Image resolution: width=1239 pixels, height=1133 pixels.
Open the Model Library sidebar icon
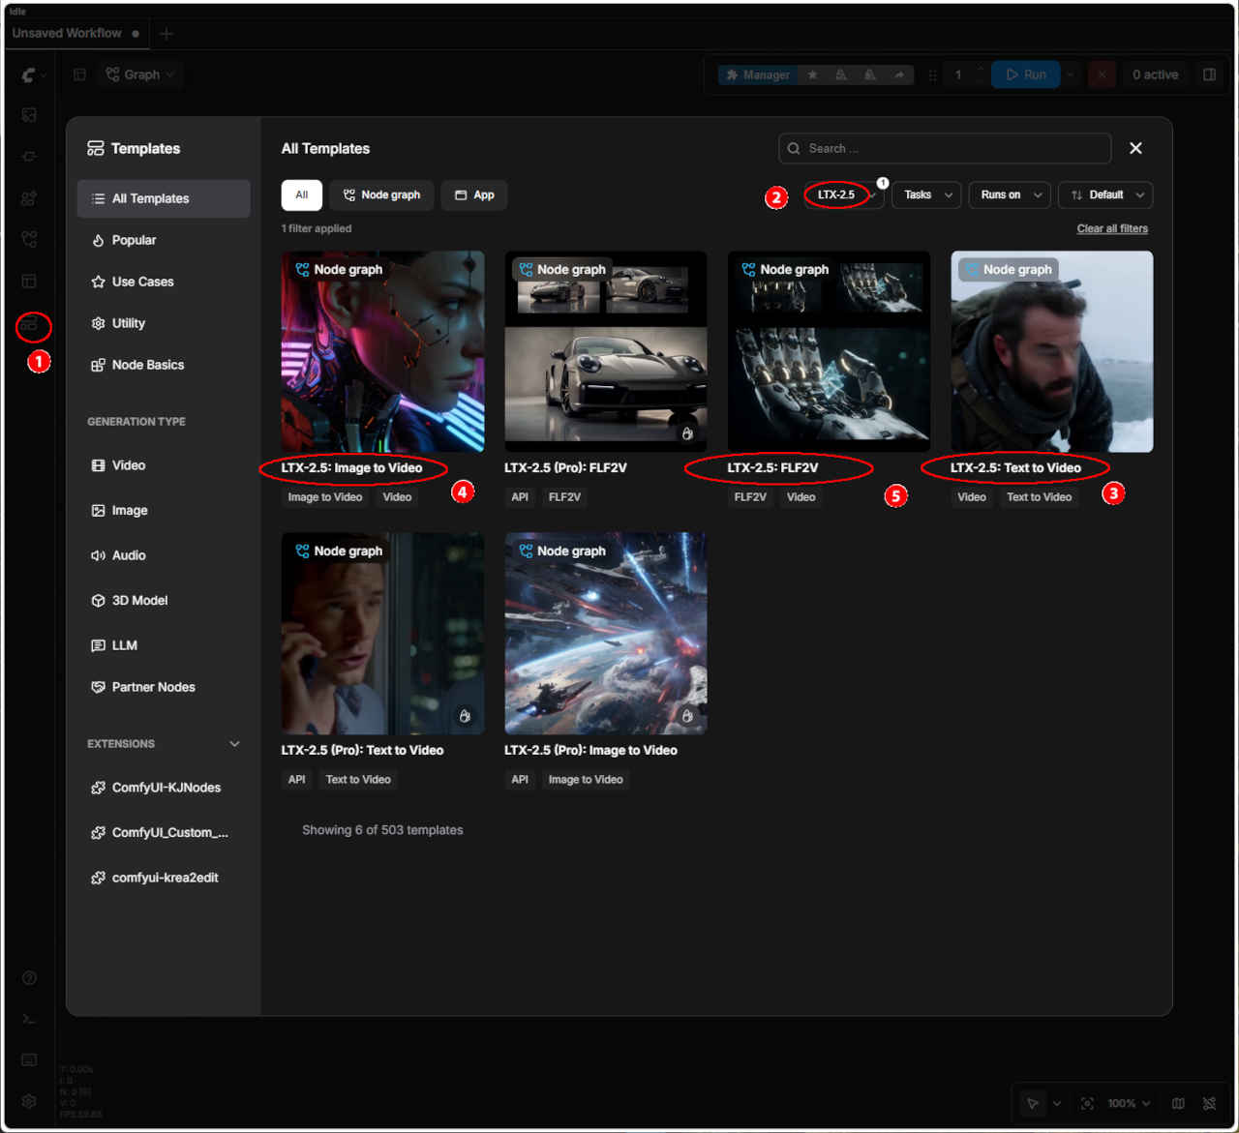(29, 198)
